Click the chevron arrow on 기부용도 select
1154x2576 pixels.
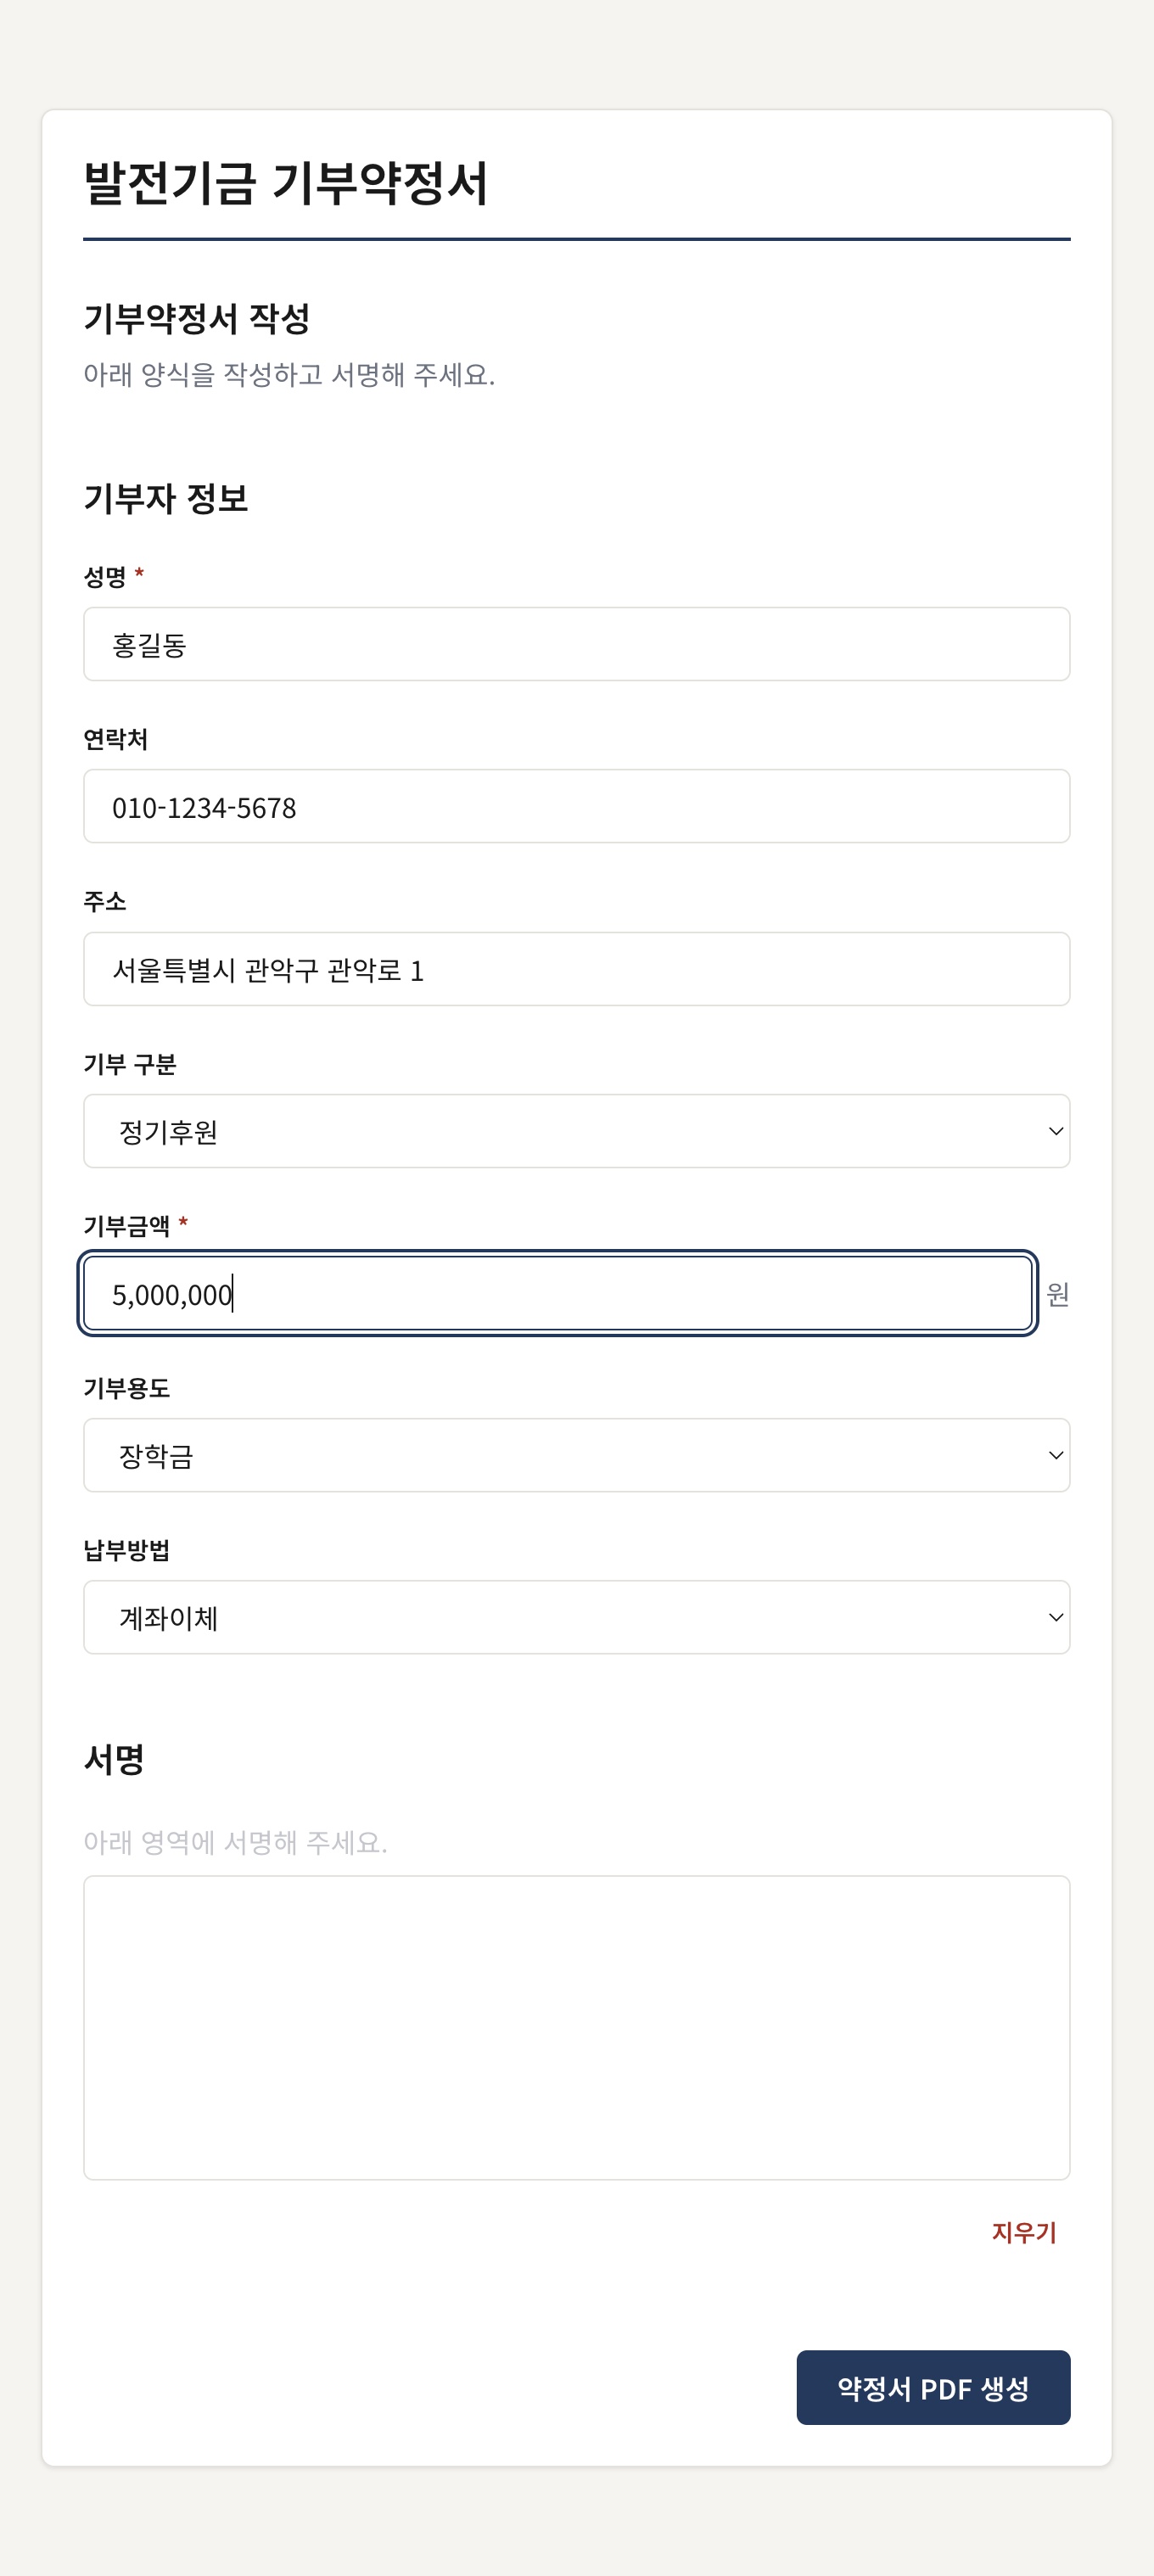click(1055, 1455)
